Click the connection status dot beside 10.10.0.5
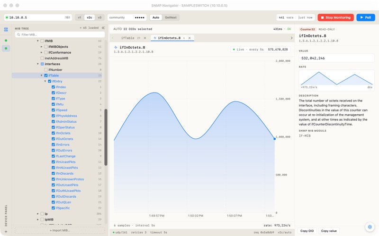The image size is (379, 236). [7, 17]
